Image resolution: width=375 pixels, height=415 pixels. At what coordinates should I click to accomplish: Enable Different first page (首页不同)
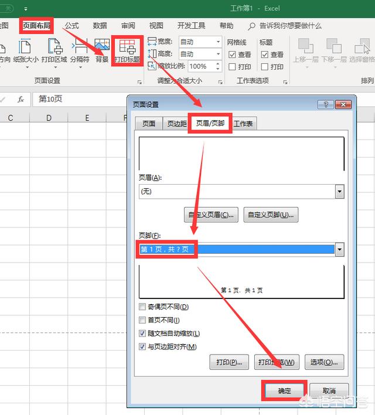pyautogui.click(x=142, y=320)
